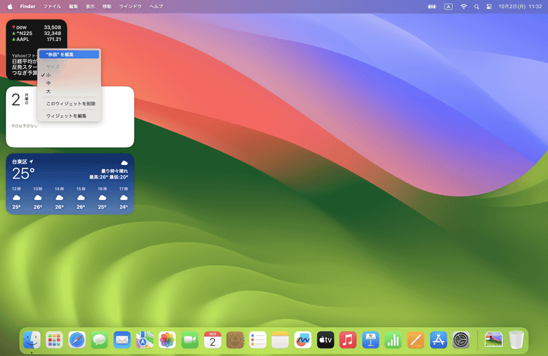Open the input source 'A' menu
548x356 pixels.
[449, 7]
